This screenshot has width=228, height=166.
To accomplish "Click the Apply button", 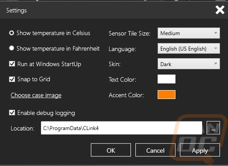I will 200,150.
